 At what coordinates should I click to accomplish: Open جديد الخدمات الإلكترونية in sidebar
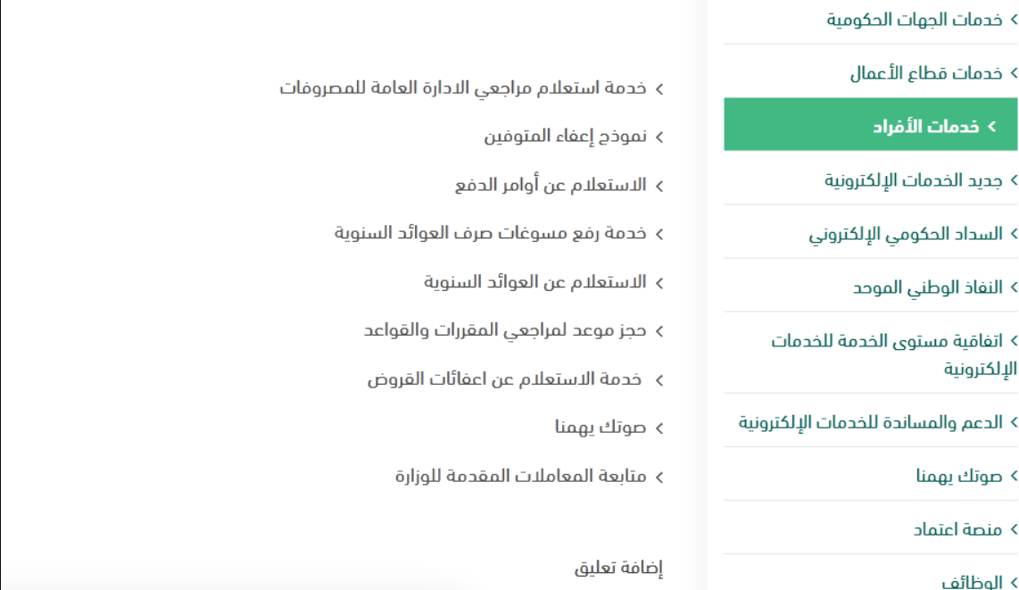(x=913, y=180)
